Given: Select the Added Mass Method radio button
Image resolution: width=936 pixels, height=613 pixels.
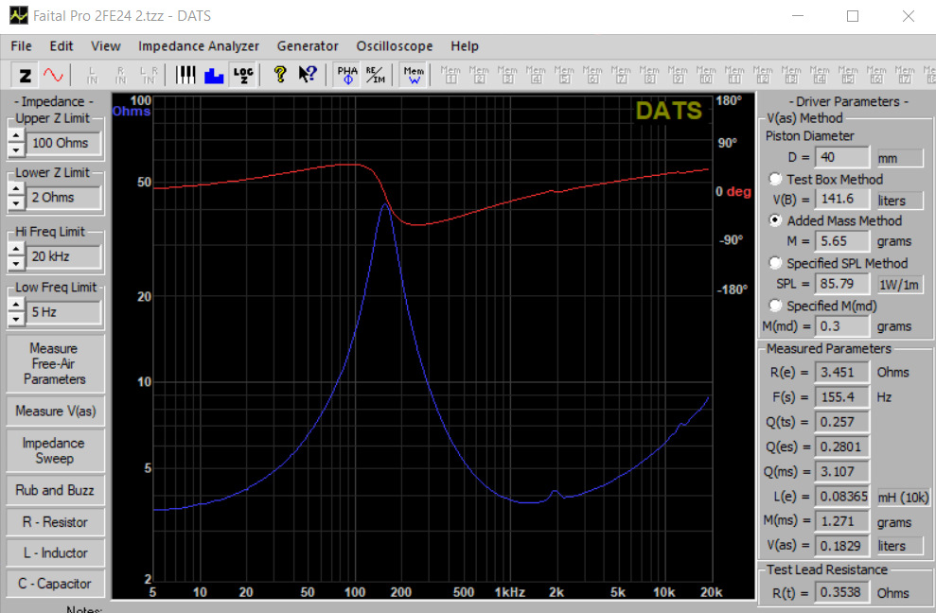Looking at the screenshot, I should 775,220.
